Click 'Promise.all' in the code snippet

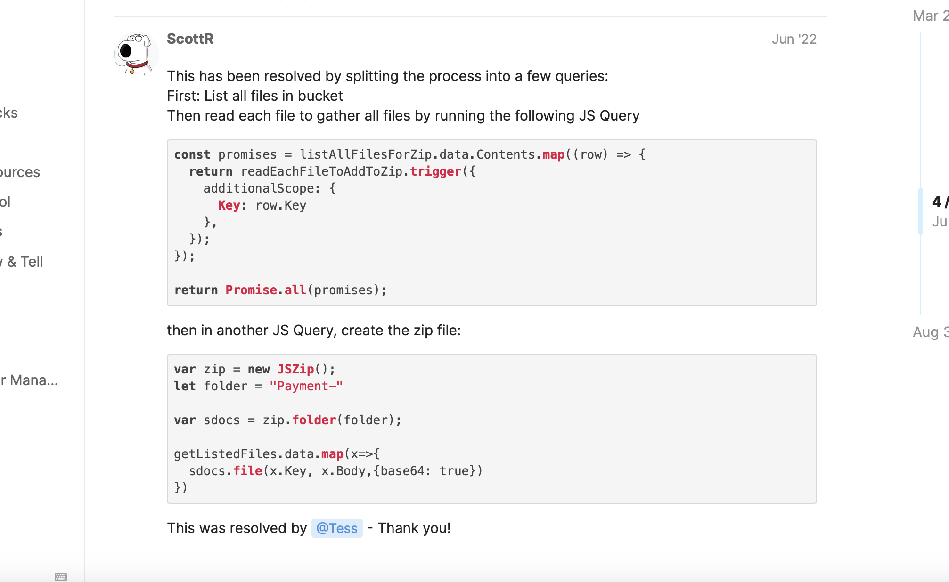[266, 290]
